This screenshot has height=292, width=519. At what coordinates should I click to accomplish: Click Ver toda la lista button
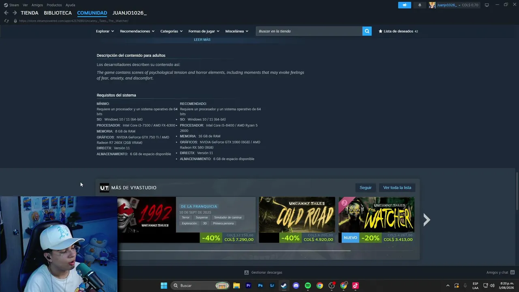coord(397,188)
